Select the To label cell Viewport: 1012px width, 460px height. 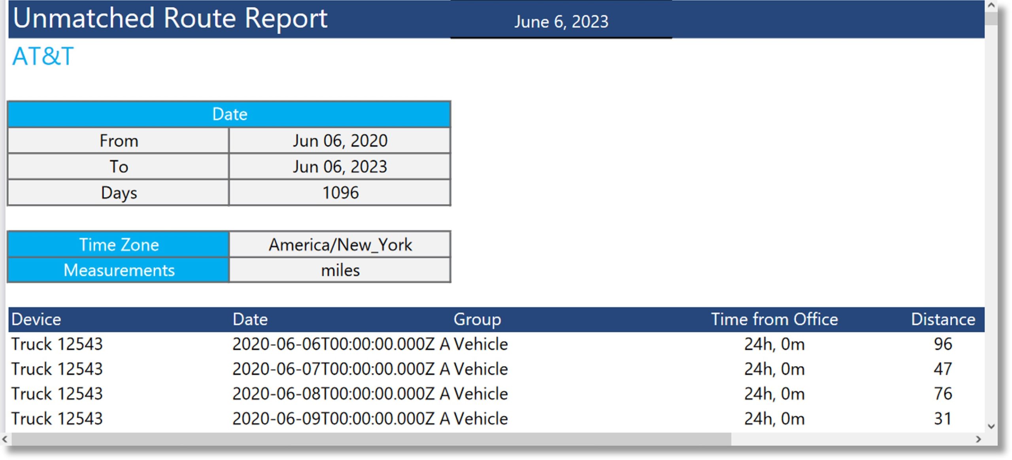pyautogui.click(x=119, y=166)
